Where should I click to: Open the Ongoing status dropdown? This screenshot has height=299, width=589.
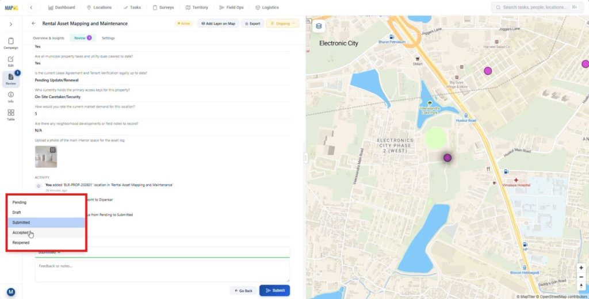tap(283, 24)
